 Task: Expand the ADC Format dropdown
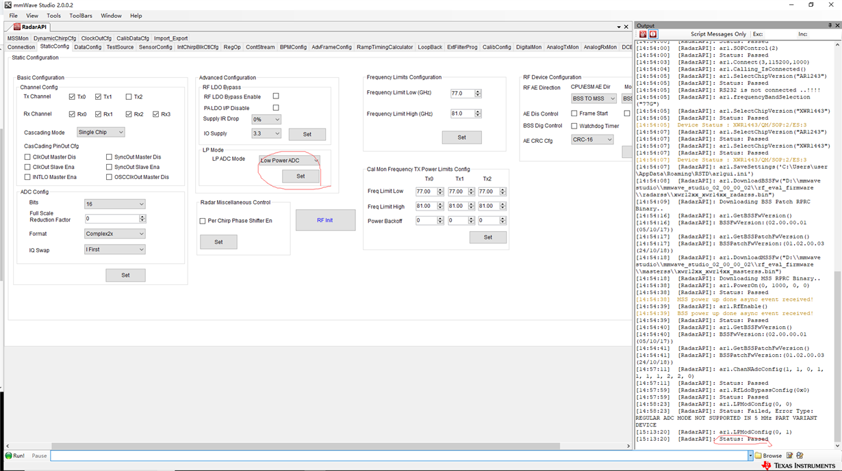click(x=114, y=234)
